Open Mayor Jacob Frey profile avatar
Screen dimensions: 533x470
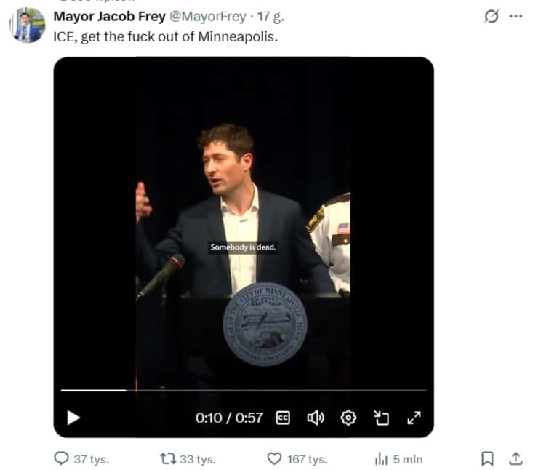point(28,25)
